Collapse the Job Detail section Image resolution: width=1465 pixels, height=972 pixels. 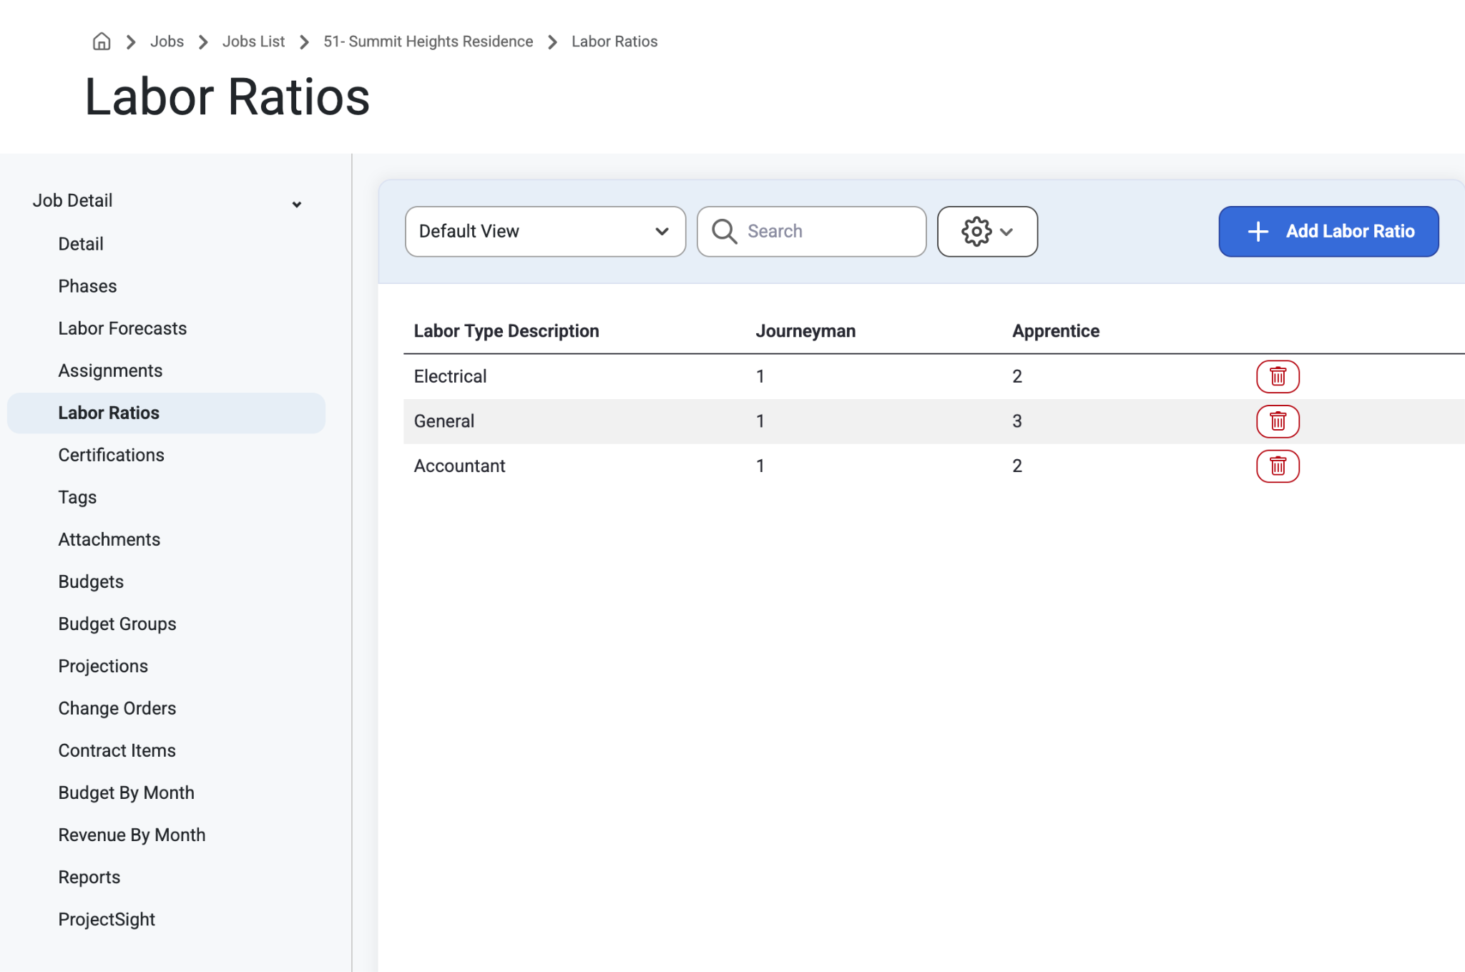tap(296, 205)
